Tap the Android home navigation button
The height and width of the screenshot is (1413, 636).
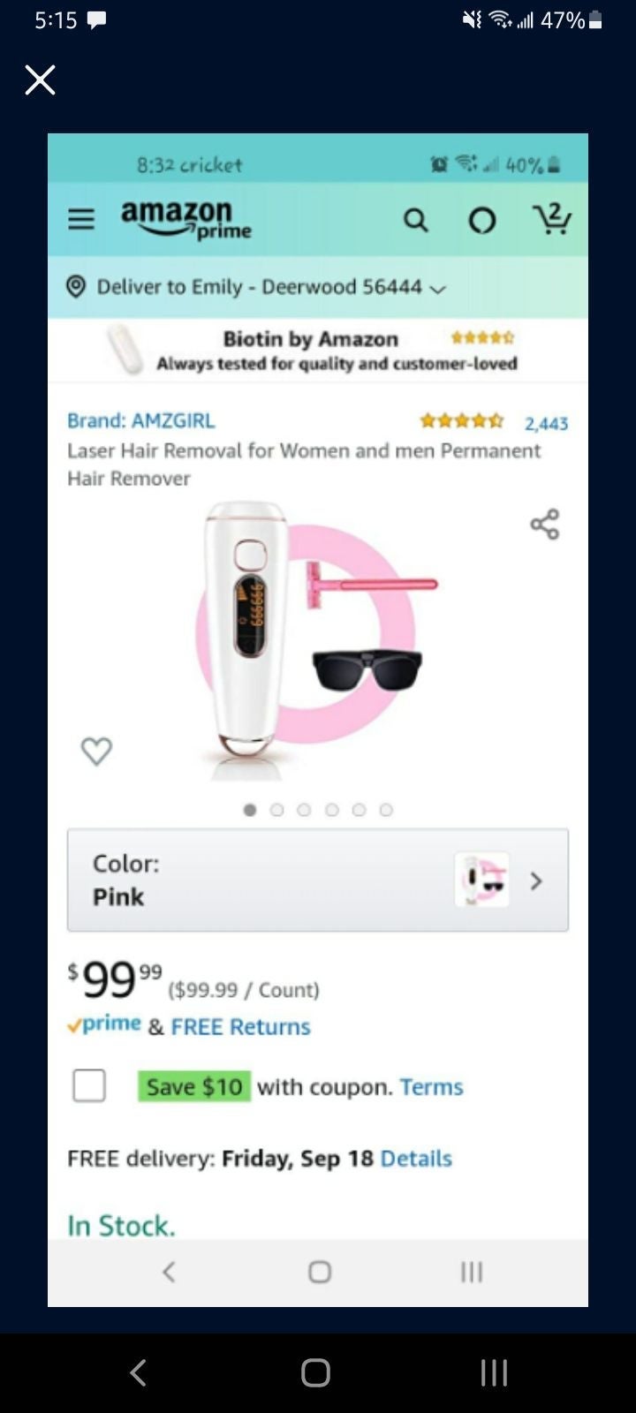[315, 1372]
